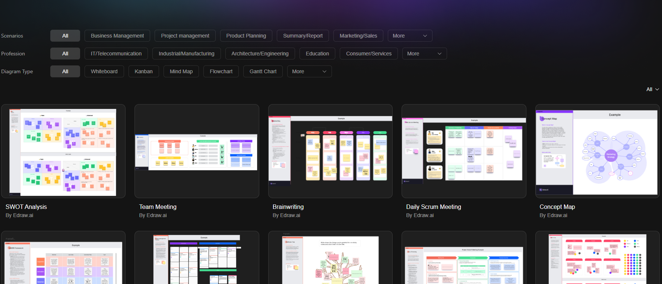Open the Daily Scrum Meeting template thumbnail
The width and height of the screenshot is (662, 284).
pyautogui.click(x=464, y=151)
